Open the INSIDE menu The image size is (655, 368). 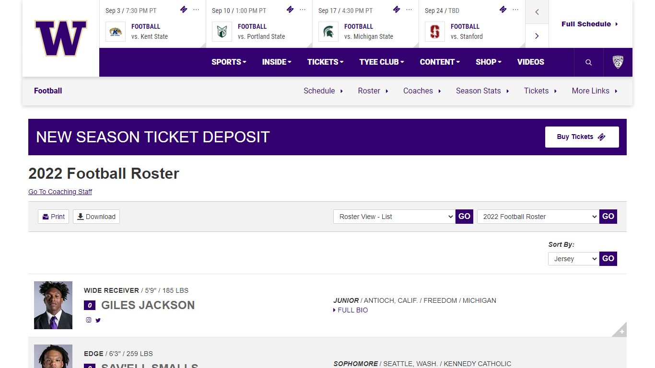pyautogui.click(x=277, y=62)
